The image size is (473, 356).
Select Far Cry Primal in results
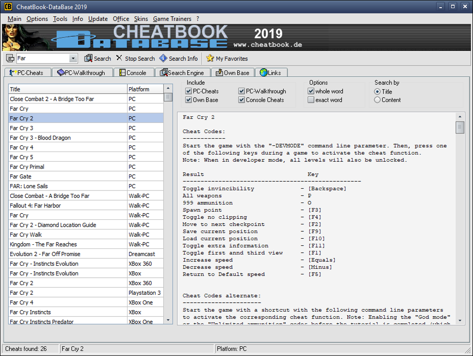[86, 167]
